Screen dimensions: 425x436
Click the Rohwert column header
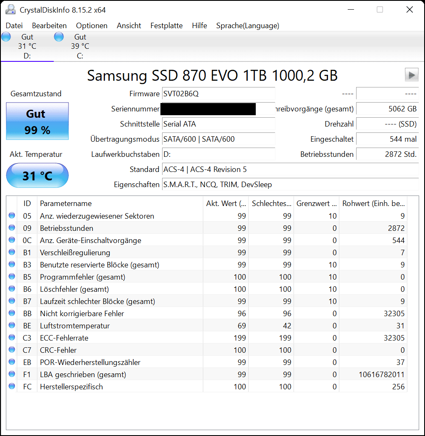[373, 203]
